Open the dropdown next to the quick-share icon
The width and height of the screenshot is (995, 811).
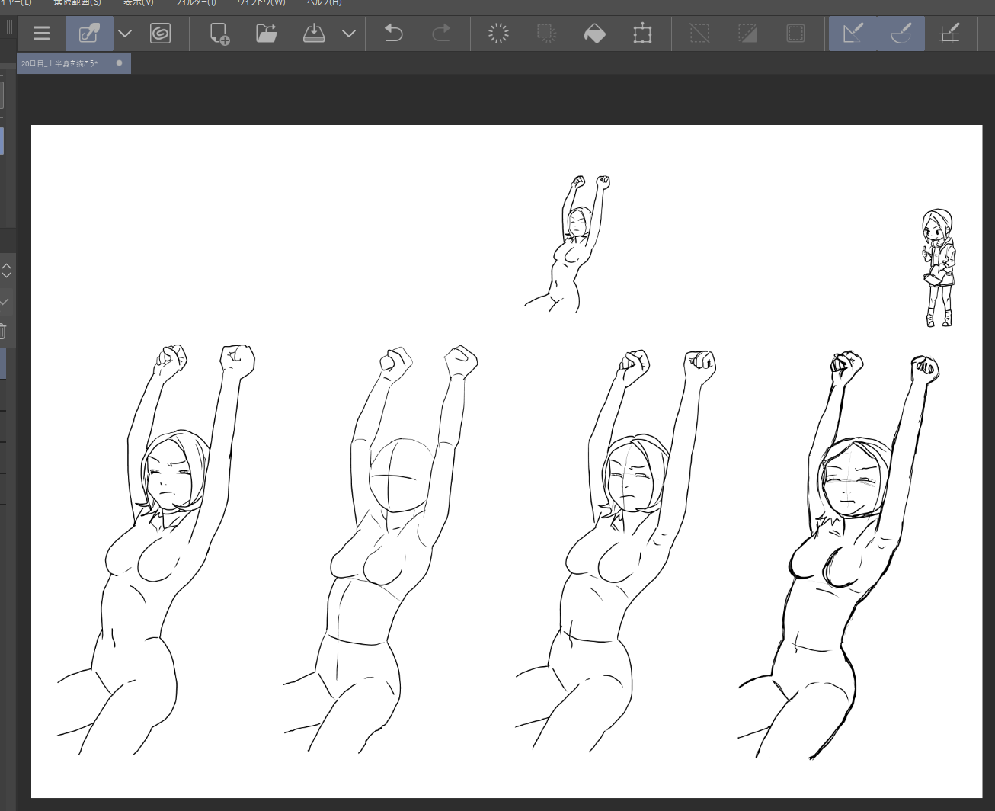pyautogui.click(x=125, y=34)
